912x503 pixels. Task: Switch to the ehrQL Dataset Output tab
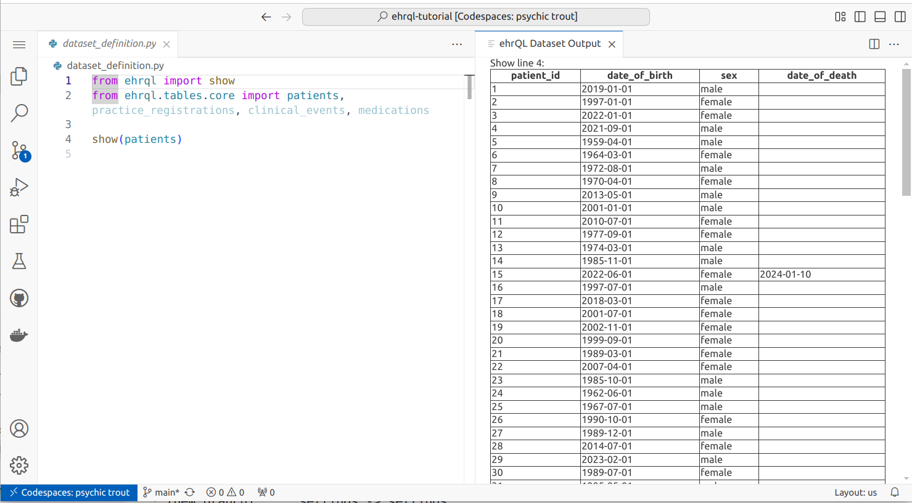[x=548, y=44]
